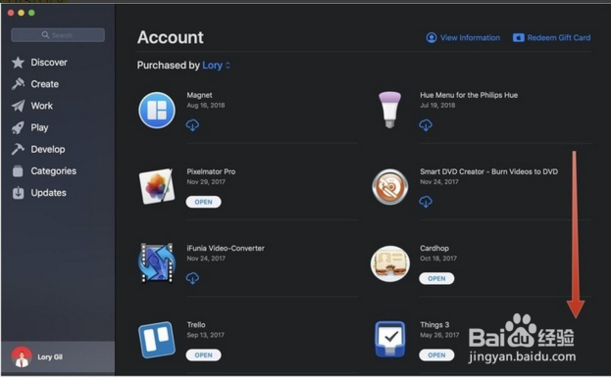Click into the Search field
The width and height of the screenshot is (611, 378).
click(x=58, y=35)
